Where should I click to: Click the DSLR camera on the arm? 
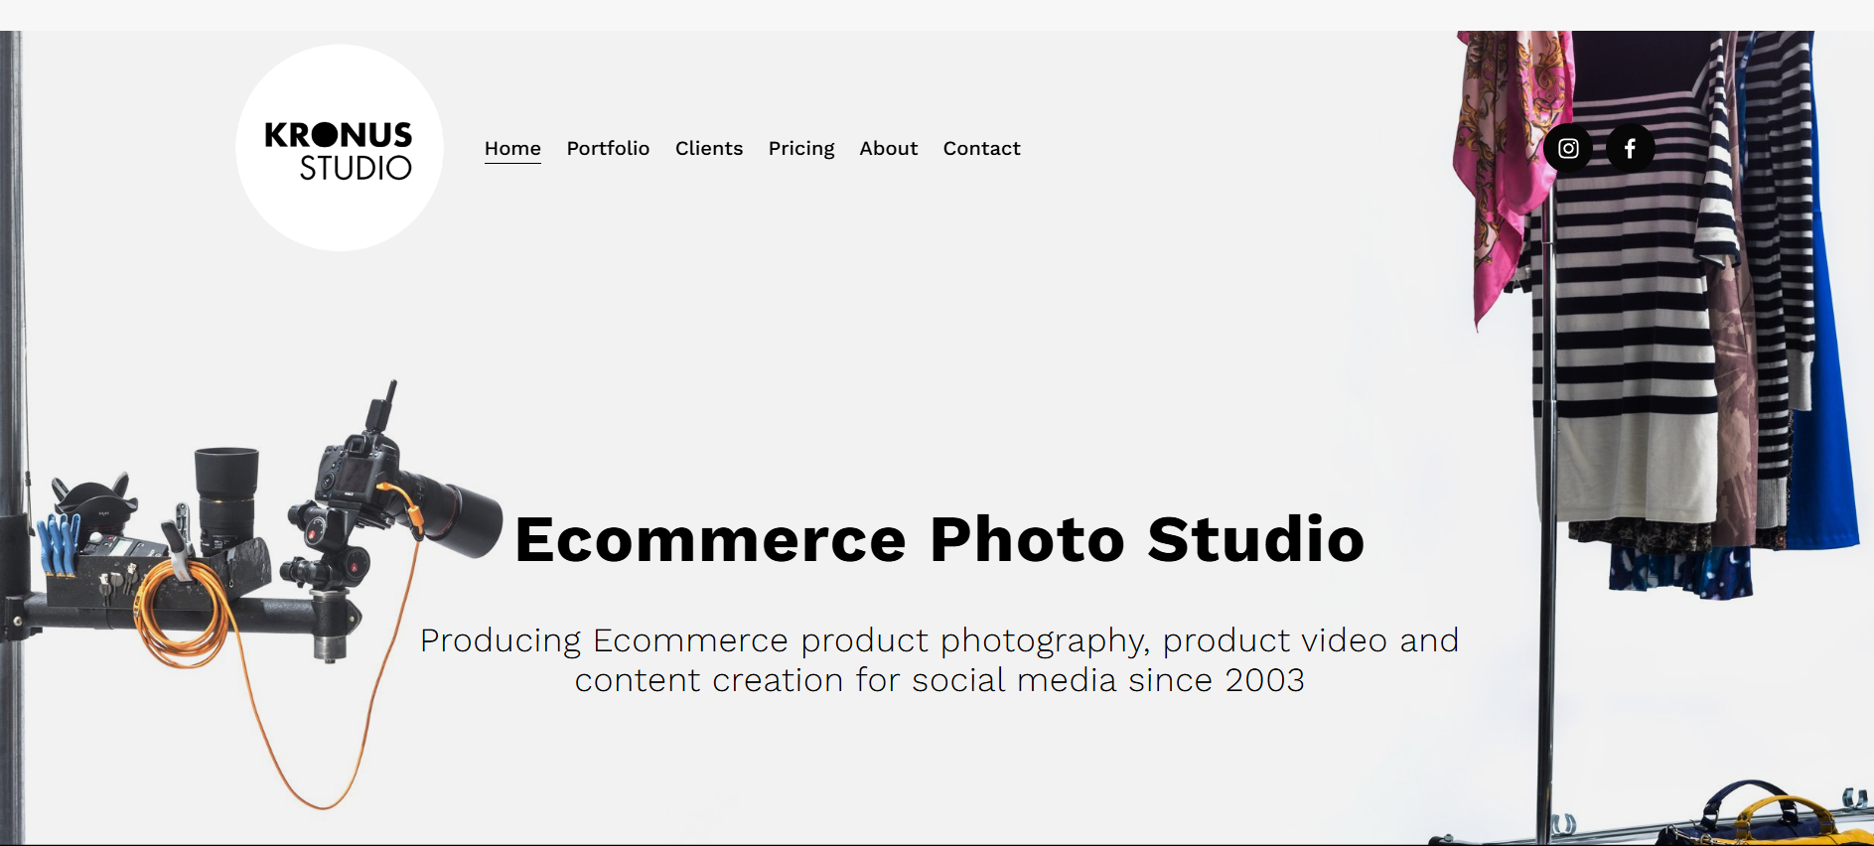[358, 467]
